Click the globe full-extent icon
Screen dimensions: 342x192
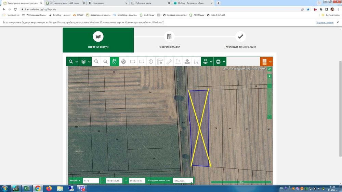coord(123,62)
